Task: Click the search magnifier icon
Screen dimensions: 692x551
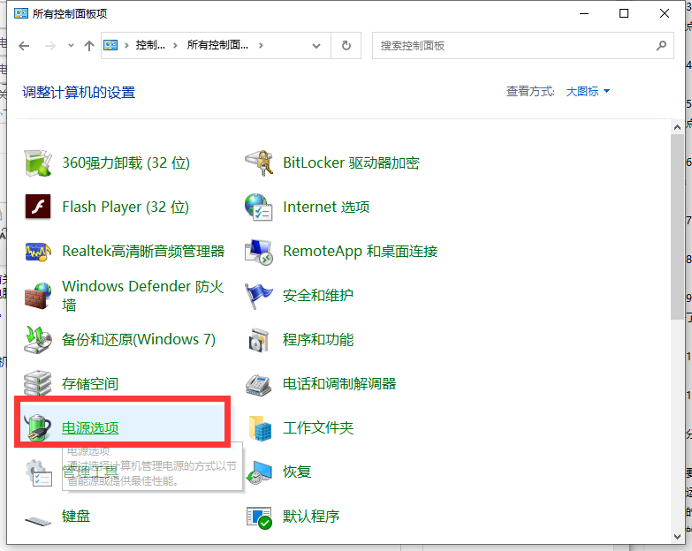Action: tap(661, 45)
